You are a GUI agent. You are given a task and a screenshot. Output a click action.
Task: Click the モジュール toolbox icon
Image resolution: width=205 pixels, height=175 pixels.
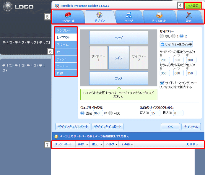[x=68, y=15]
